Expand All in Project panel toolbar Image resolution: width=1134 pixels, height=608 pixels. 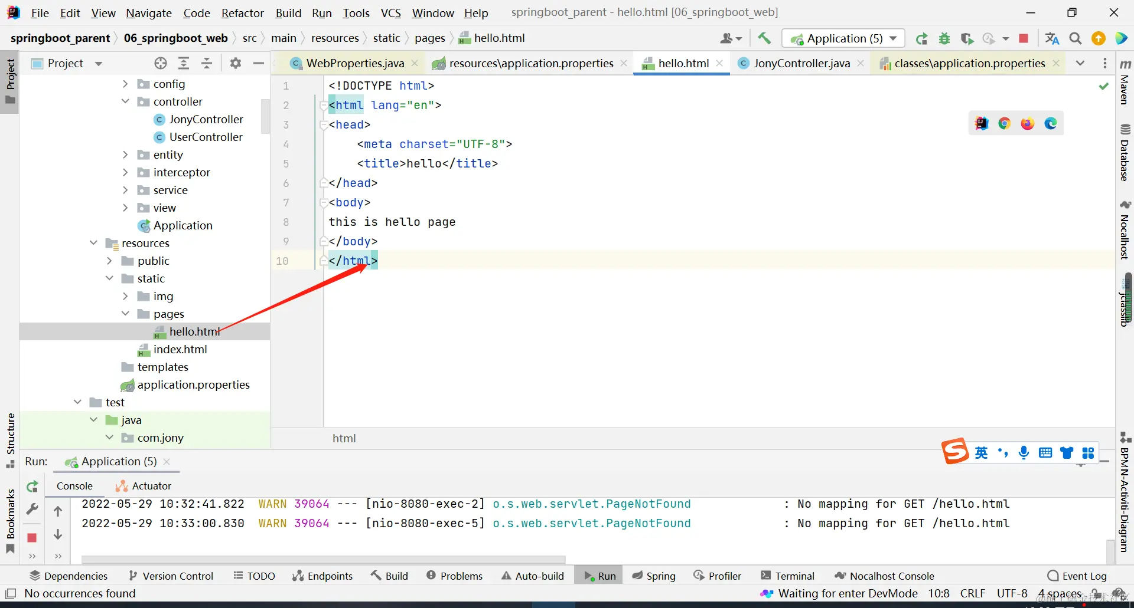point(184,63)
